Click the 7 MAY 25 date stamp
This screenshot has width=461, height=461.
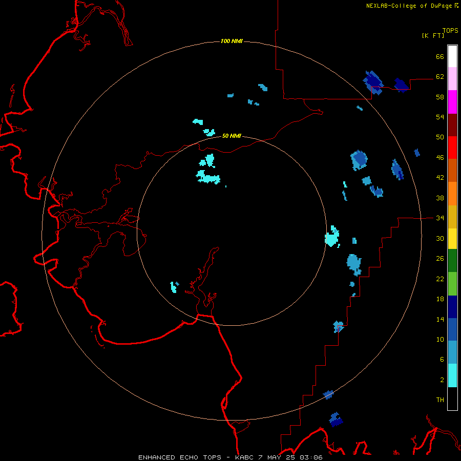(277, 457)
